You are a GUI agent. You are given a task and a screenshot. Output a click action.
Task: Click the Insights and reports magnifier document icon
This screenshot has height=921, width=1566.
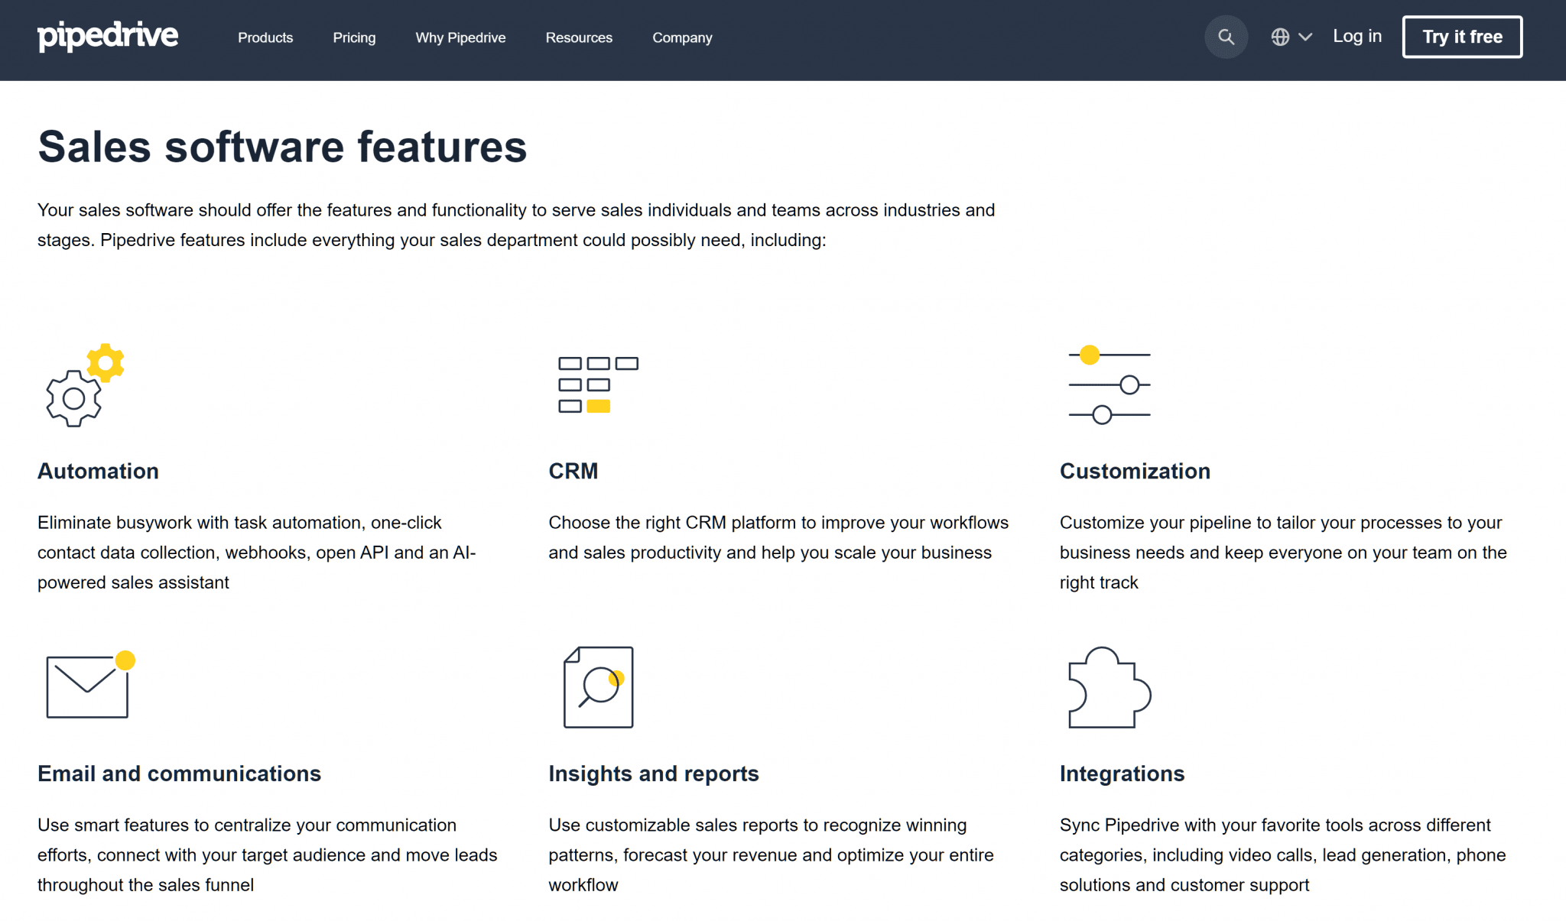click(x=597, y=686)
